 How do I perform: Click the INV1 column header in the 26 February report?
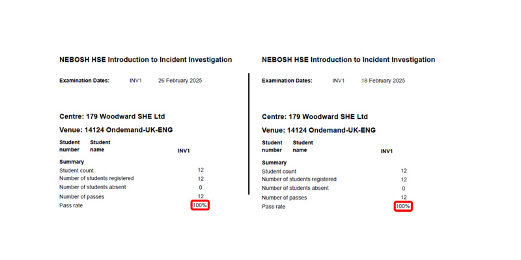click(x=184, y=151)
